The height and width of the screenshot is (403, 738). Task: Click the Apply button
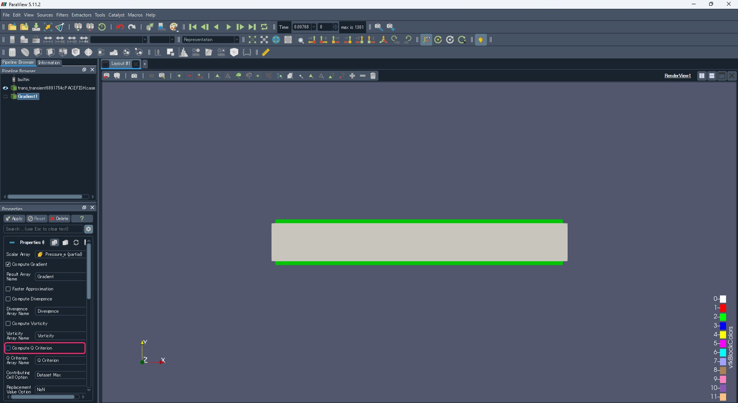click(14, 219)
